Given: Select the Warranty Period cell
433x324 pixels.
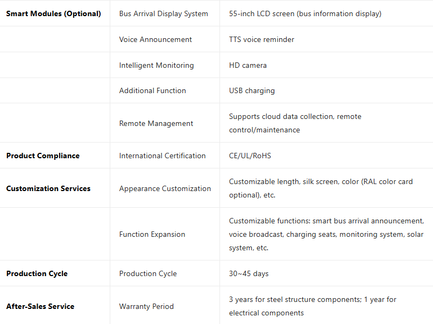Looking at the screenshot, I should click(146, 306).
